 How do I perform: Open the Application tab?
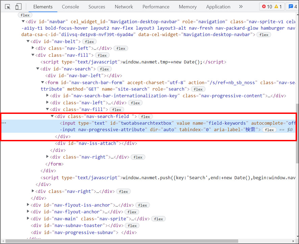coord(218,7)
